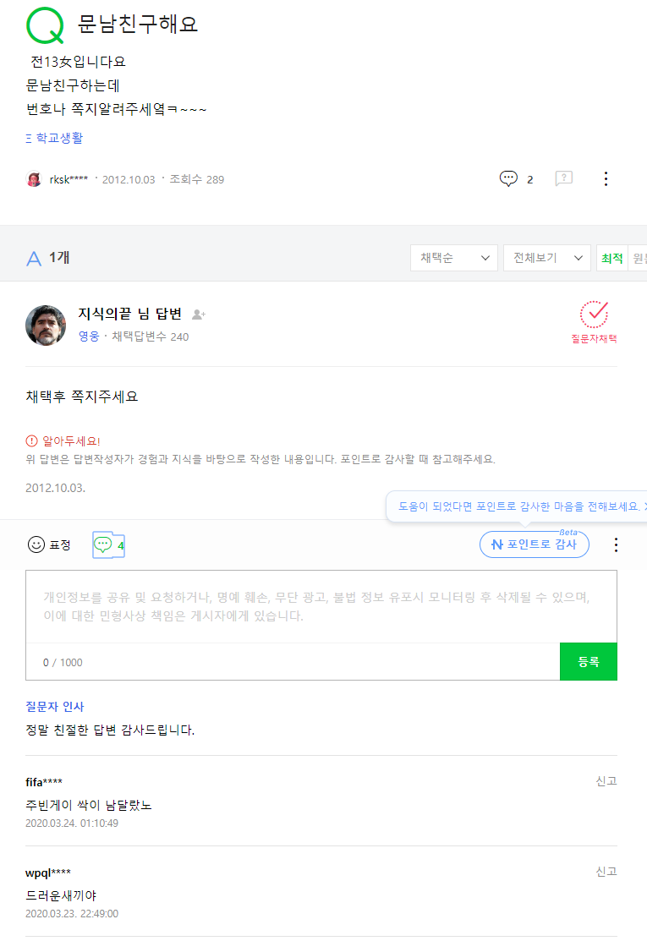Viewport: 647px width, 941px height.
Task: Click the question mark report icon
Action: point(564,178)
